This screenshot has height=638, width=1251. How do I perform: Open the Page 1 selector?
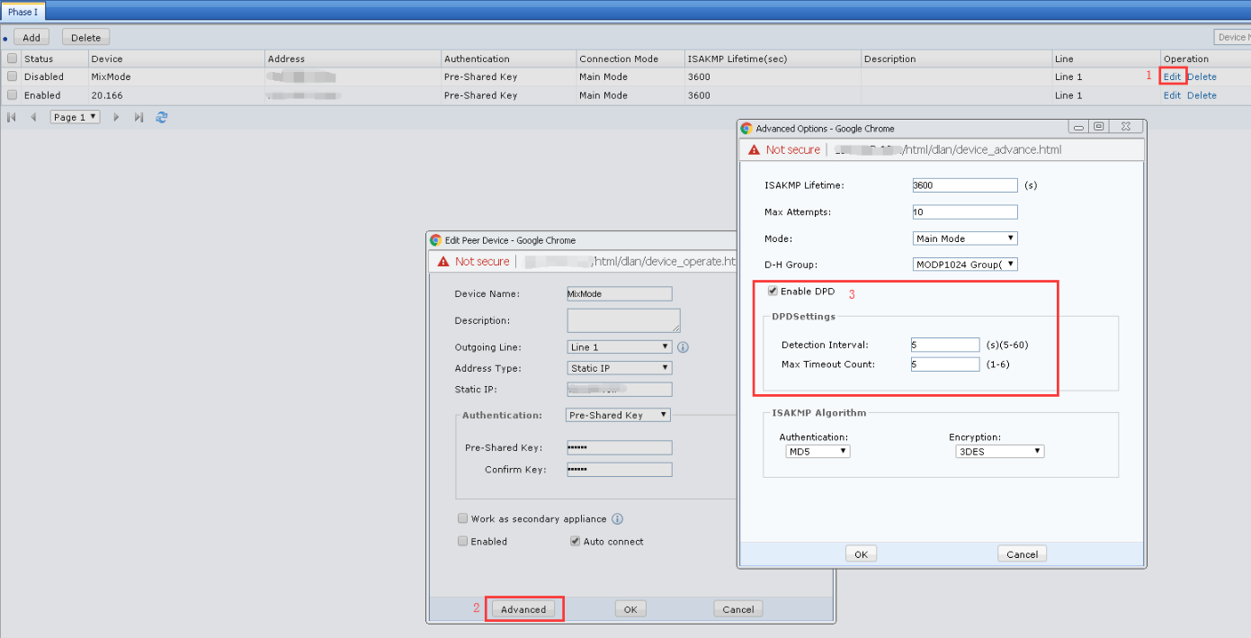75,117
